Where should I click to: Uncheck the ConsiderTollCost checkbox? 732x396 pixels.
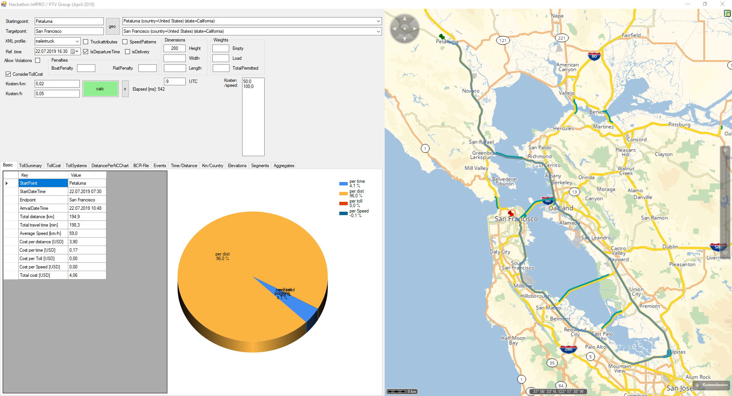click(8, 74)
